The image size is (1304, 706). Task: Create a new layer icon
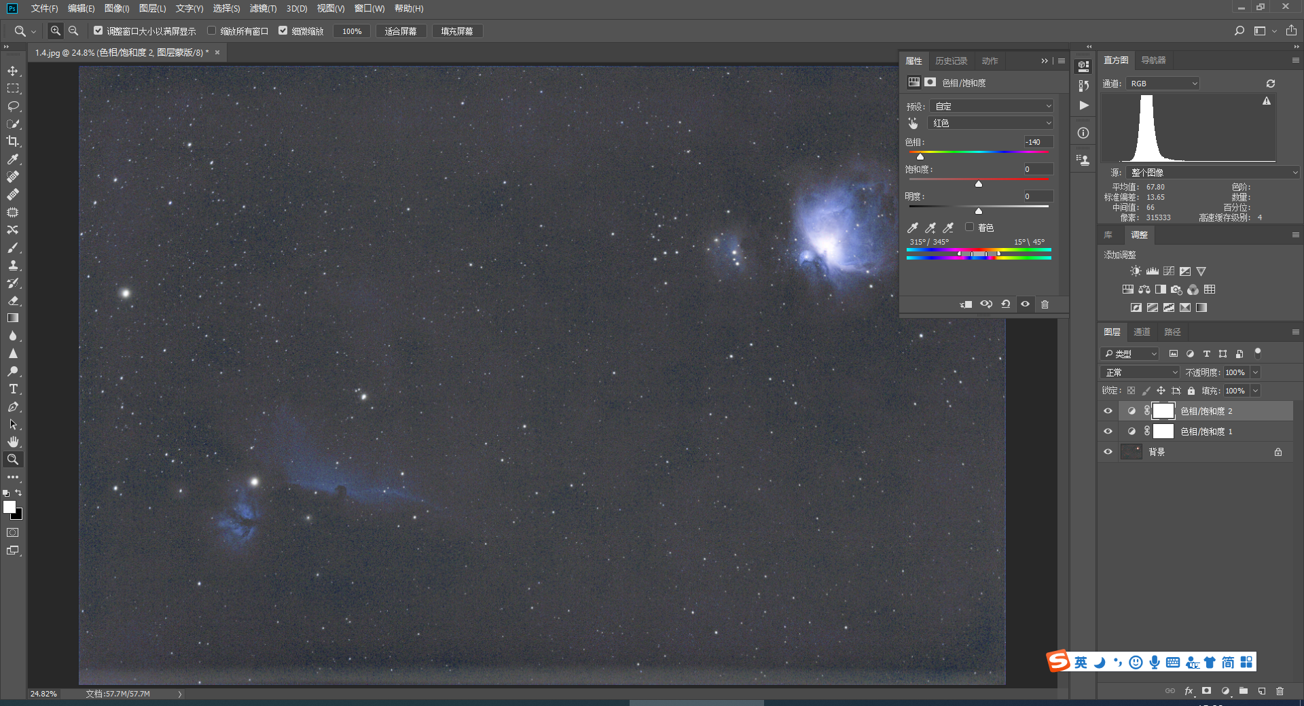(1261, 691)
